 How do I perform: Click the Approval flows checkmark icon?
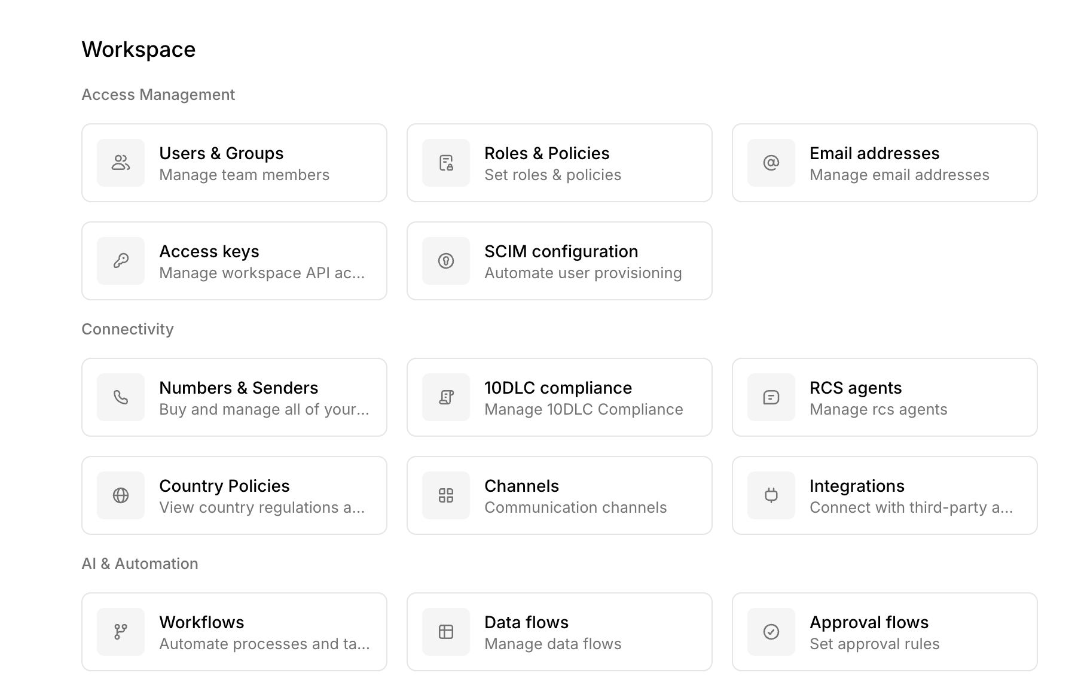pyautogui.click(x=771, y=632)
